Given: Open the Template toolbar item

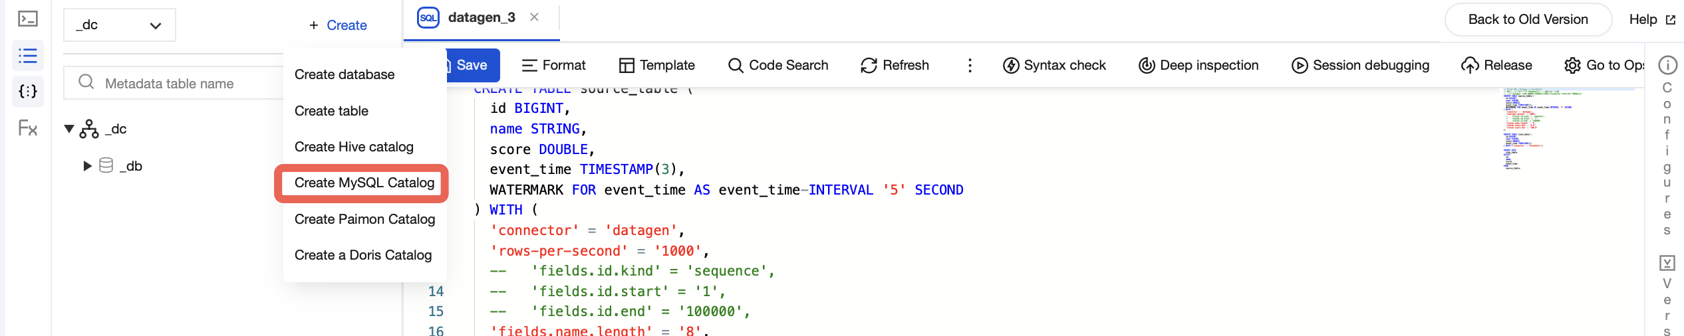Looking at the screenshot, I should point(656,65).
